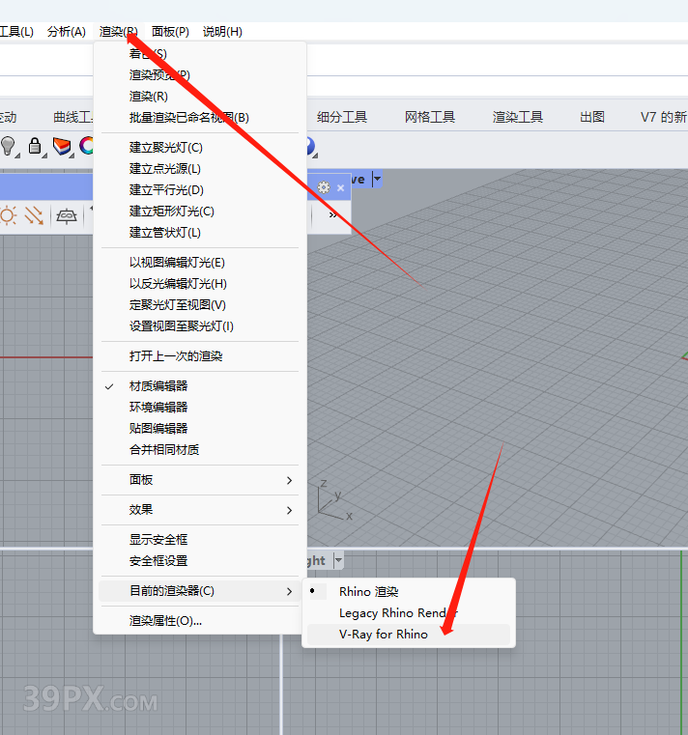Screen dimensions: 688x735
Task: Click the light bulb icon in toolbar
Action: click(9, 146)
